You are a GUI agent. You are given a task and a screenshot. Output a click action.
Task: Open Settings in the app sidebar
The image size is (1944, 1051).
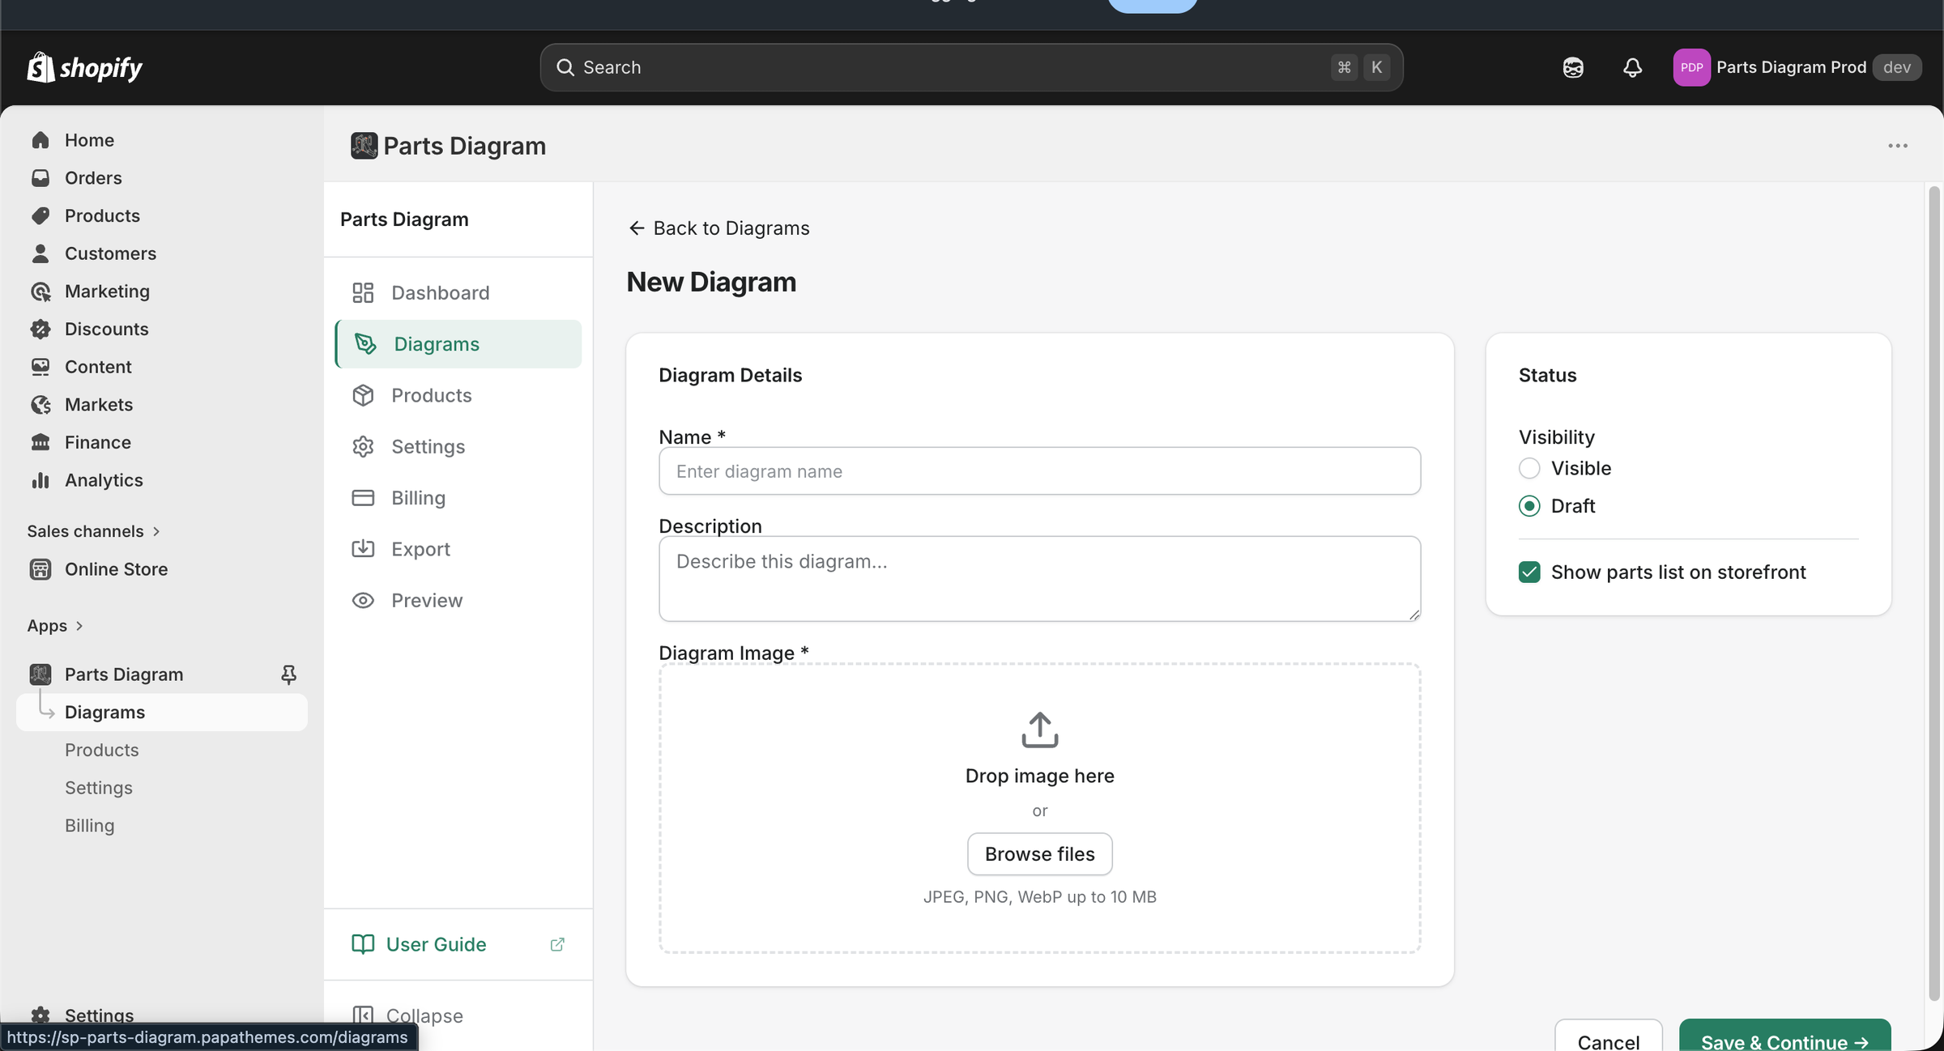tap(458, 446)
